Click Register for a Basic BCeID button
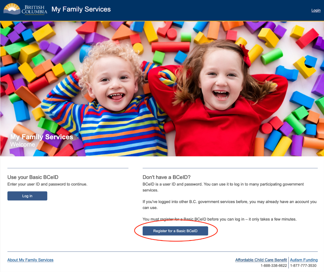Image resolution: width=324 pixels, height=272 pixels. (x=175, y=231)
